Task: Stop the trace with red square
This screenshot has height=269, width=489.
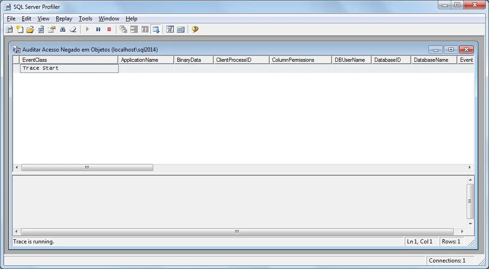Action: [109, 30]
